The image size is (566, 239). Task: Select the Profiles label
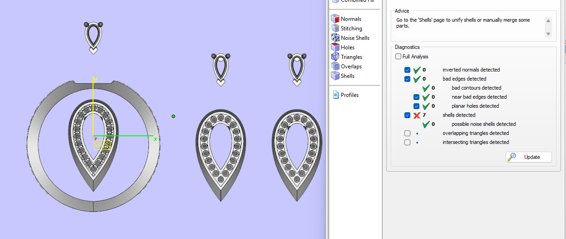tap(350, 95)
